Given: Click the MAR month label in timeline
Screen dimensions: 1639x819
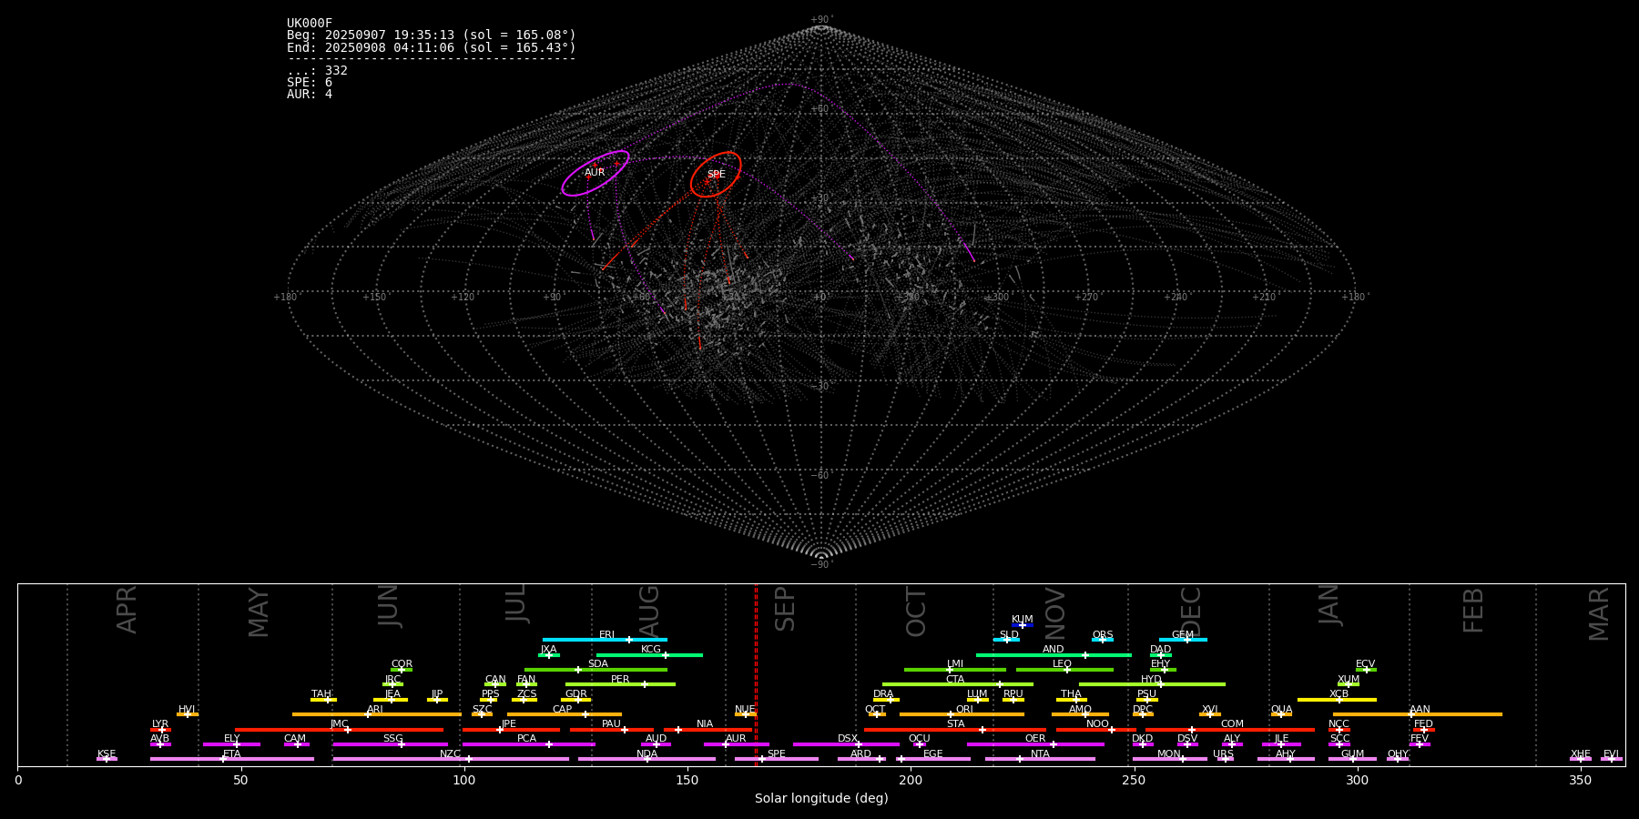Looking at the screenshot, I should (1600, 614).
